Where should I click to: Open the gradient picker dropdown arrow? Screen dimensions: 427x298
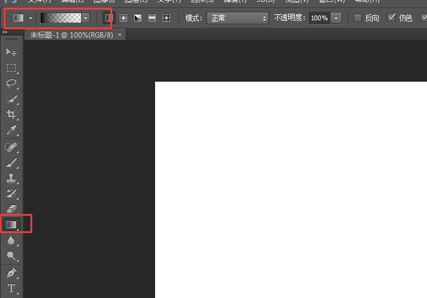(x=86, y=18)
